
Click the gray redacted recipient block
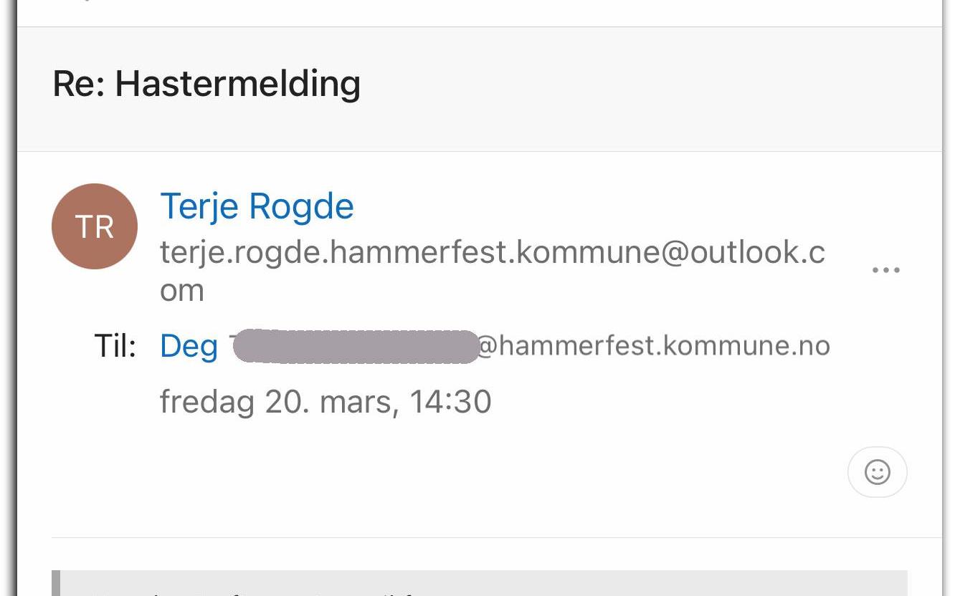click(356, 347)
